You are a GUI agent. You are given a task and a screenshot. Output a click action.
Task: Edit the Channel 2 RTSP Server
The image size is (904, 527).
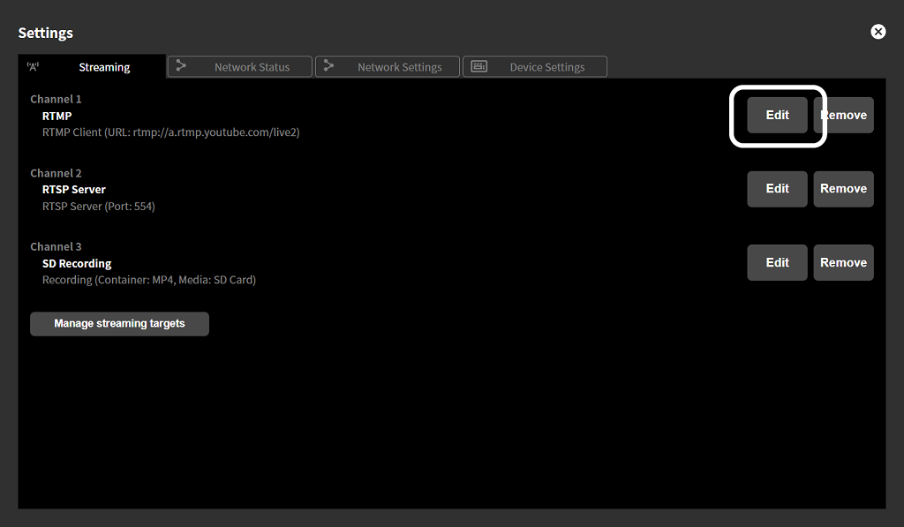tap(777, 188)
